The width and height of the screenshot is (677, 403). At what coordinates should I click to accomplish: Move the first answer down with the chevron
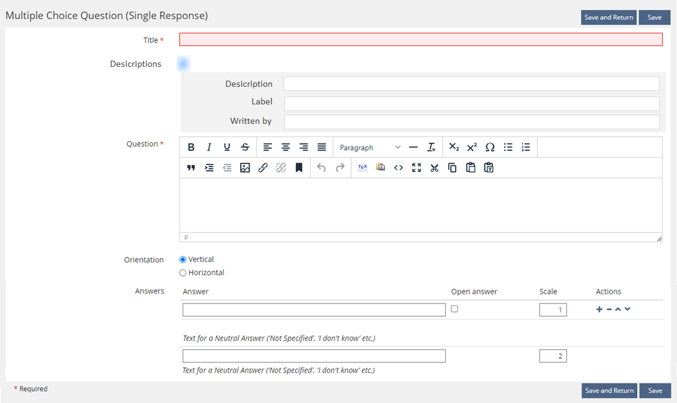point(628,310)
